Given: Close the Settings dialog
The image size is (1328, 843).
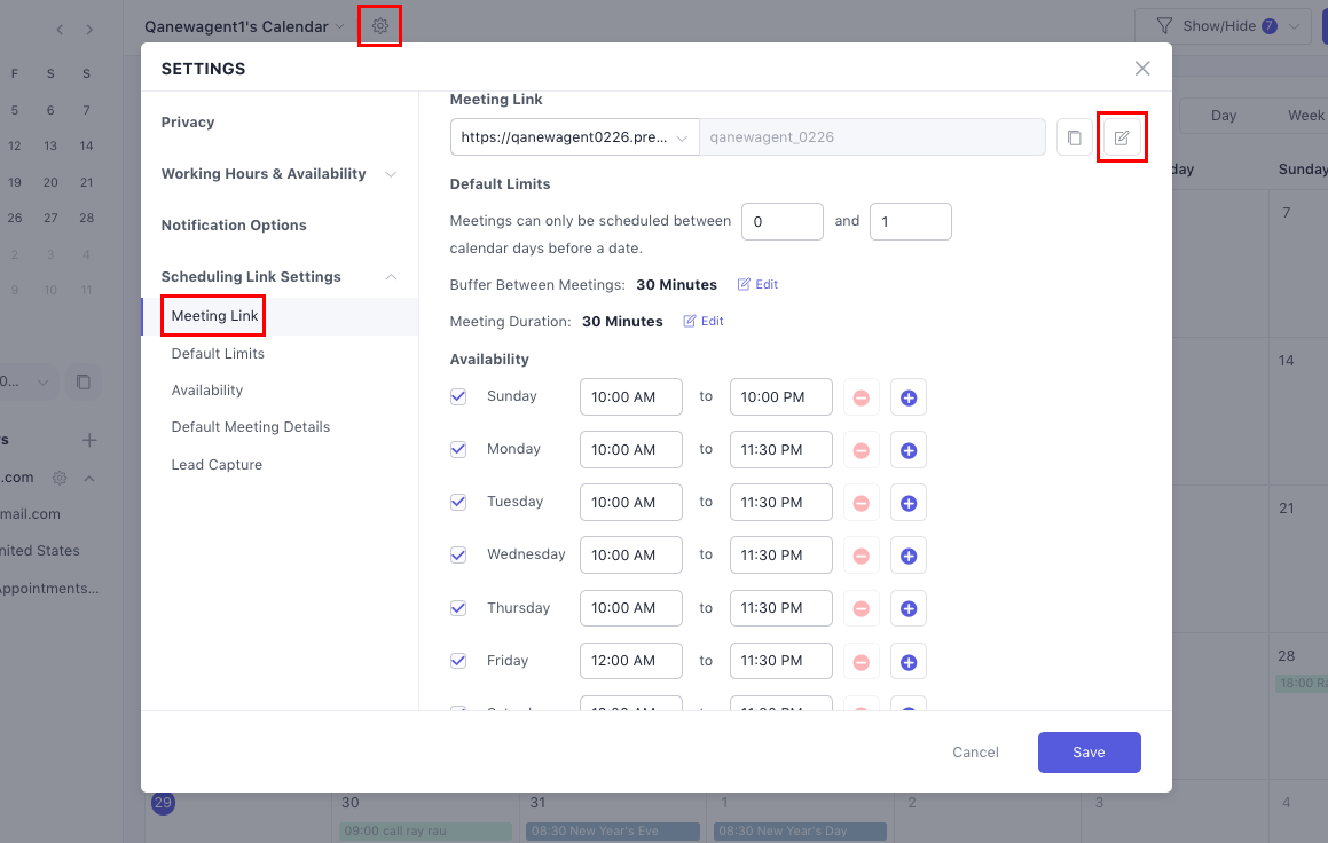Looking at the screenshot, I should tap(1142, 69).
